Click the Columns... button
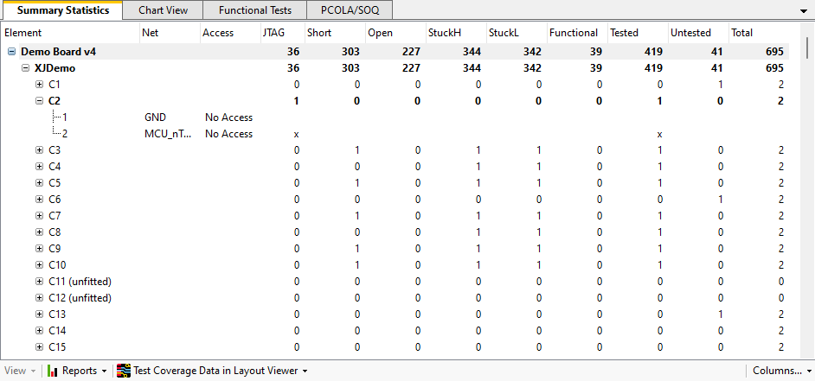This screenshot has width=815, height=381. (x=778, y=371)
